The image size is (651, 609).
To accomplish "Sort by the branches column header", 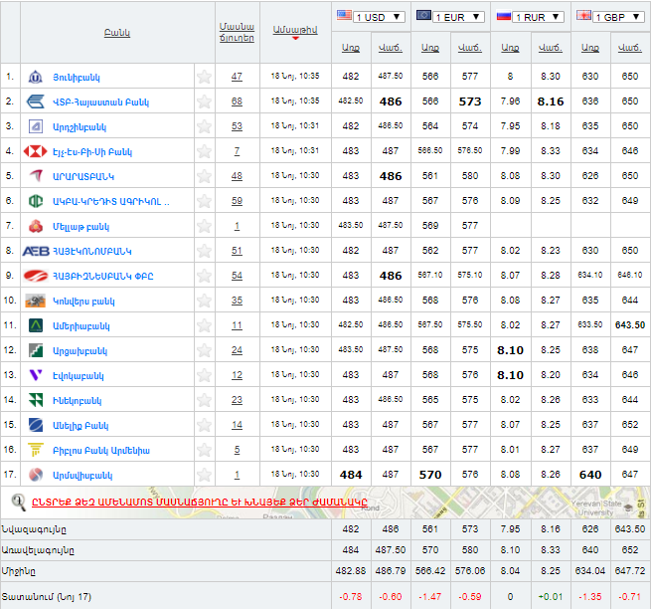I will point(237,33).
